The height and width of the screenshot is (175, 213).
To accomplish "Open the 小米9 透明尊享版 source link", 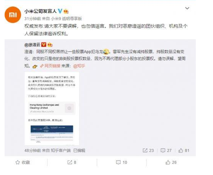I will [67, 19].
